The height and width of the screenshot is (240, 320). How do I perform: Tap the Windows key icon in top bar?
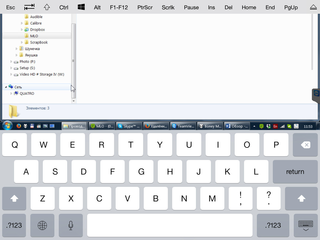pos(81,7)
